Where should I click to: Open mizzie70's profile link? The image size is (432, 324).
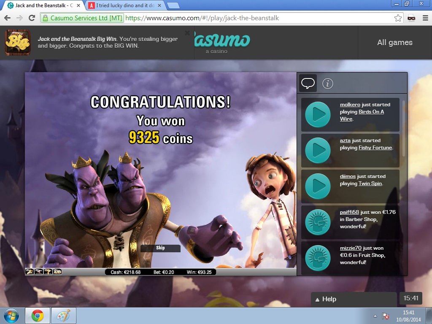[351, 248]
